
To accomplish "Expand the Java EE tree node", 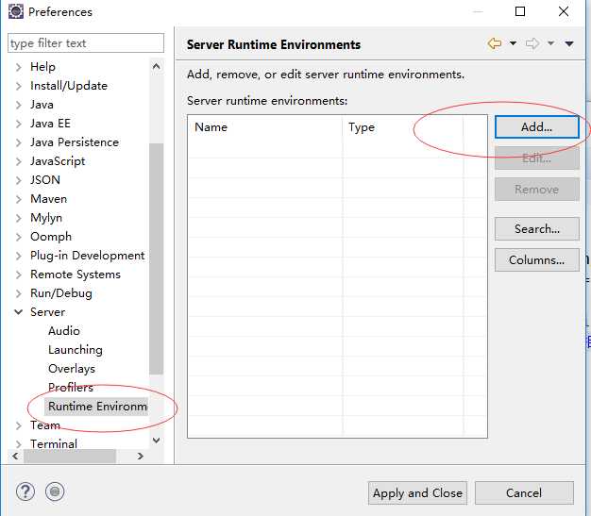I will (x=18, y=124).
